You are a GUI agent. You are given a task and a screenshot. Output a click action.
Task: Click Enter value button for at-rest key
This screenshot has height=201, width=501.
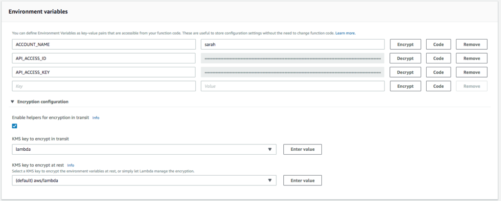[x=302, y=181]
